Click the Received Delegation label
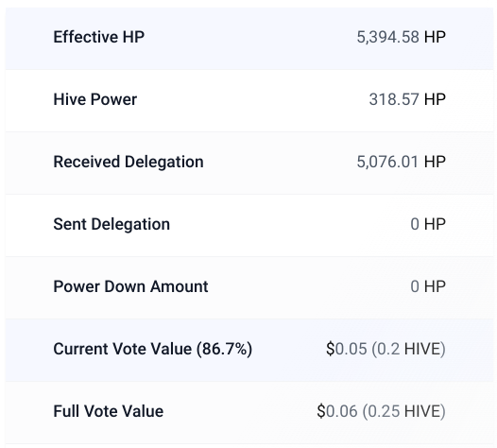This screenshot has height=448, width=497. (129, 162)
